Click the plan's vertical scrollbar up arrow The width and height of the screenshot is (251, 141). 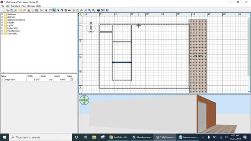click(x=249, y=18)
